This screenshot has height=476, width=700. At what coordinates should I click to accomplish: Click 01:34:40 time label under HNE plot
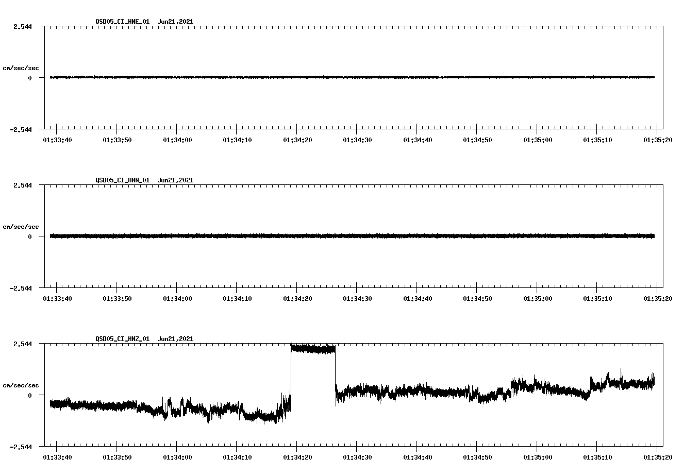click(x=418, y=140)
